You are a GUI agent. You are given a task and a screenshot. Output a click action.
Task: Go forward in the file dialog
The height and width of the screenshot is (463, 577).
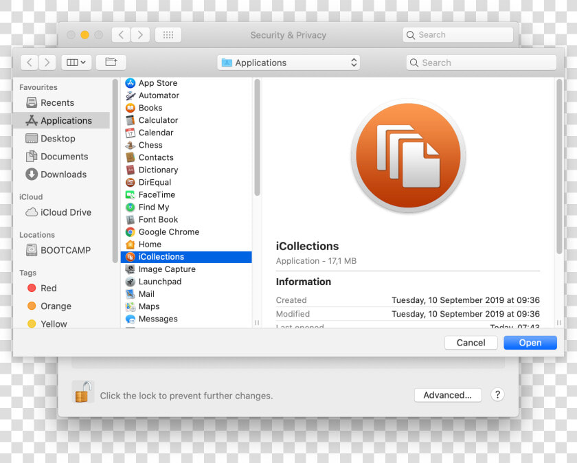pos(47,63)
